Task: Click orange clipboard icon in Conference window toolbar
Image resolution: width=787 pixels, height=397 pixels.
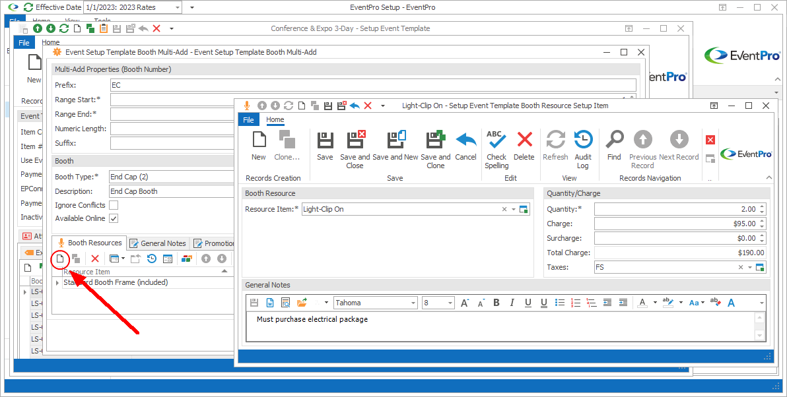Action: pos(104,28)
